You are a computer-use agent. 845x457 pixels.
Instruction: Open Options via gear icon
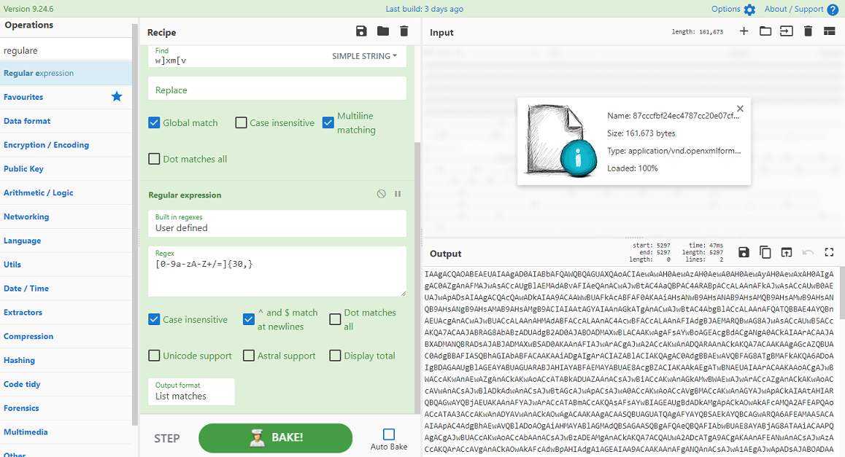(x=749, y=9)
